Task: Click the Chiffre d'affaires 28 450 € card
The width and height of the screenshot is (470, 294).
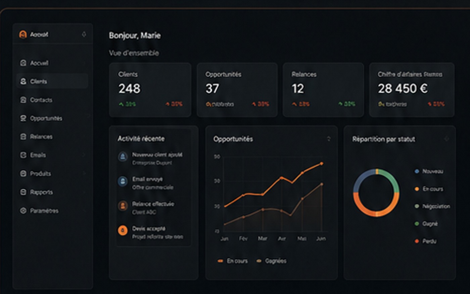Action: [412, 90]
